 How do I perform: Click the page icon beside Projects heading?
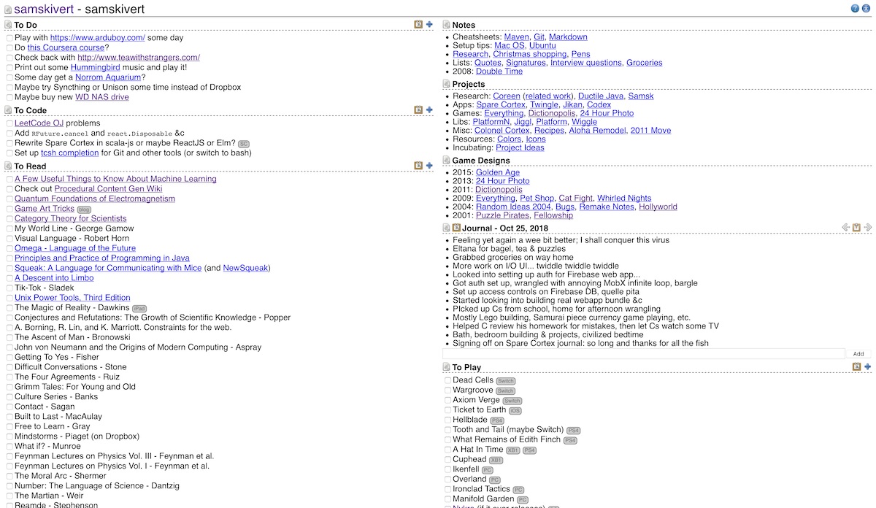pos(447,84)
